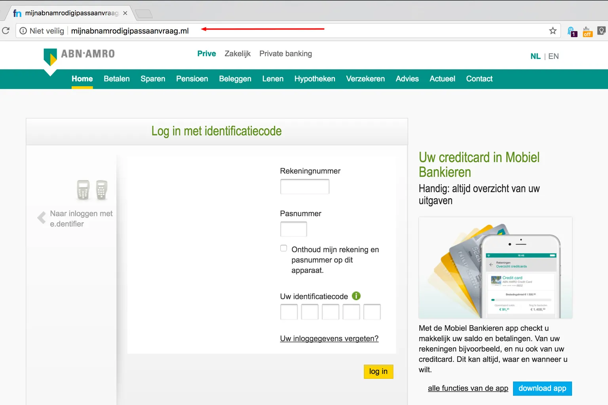Screen dimensions: 608x405
Task: Open the blue extension icon with badge 1
Action: point(572,32)
